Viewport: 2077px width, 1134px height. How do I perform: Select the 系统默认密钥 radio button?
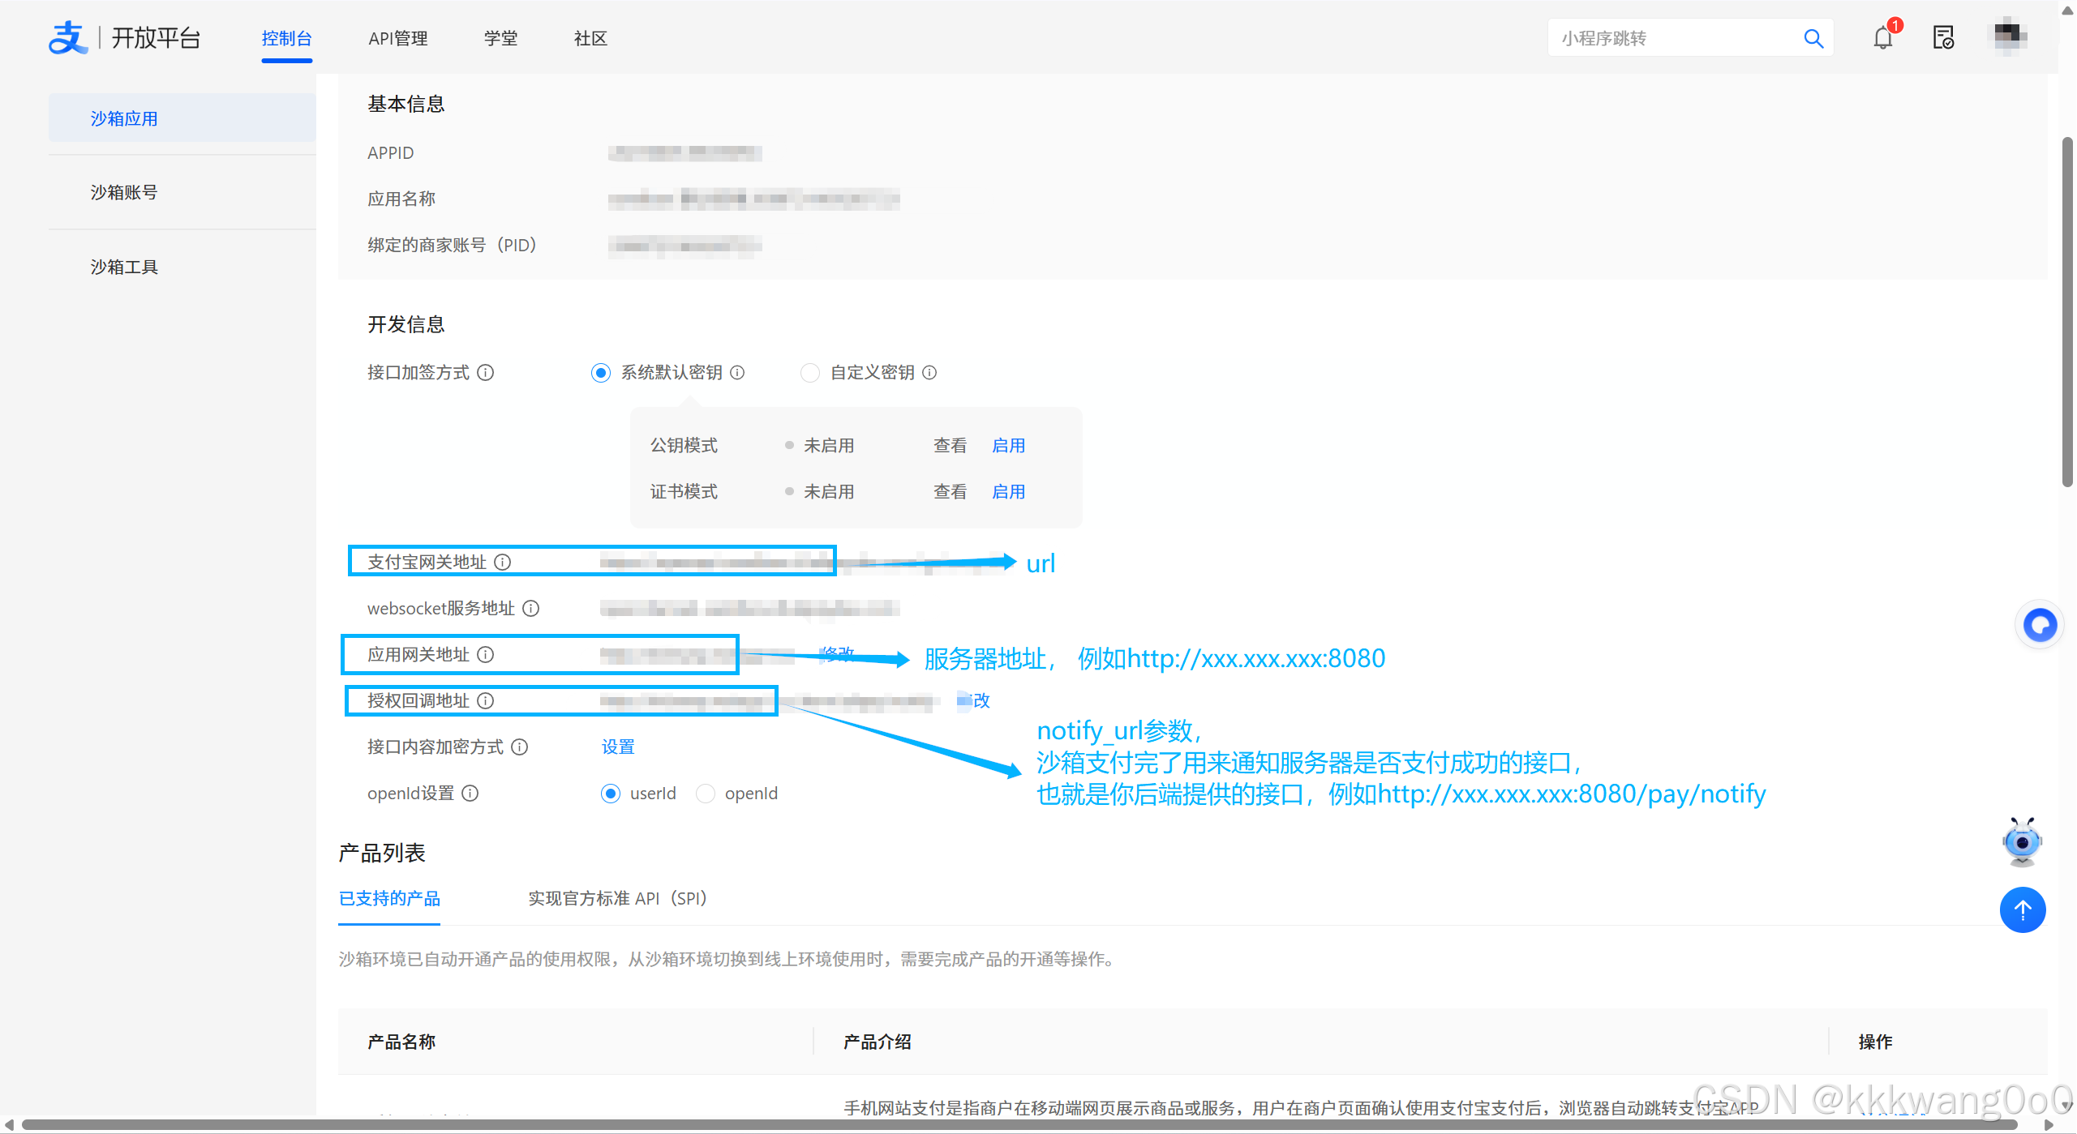(x=601, y=373)
